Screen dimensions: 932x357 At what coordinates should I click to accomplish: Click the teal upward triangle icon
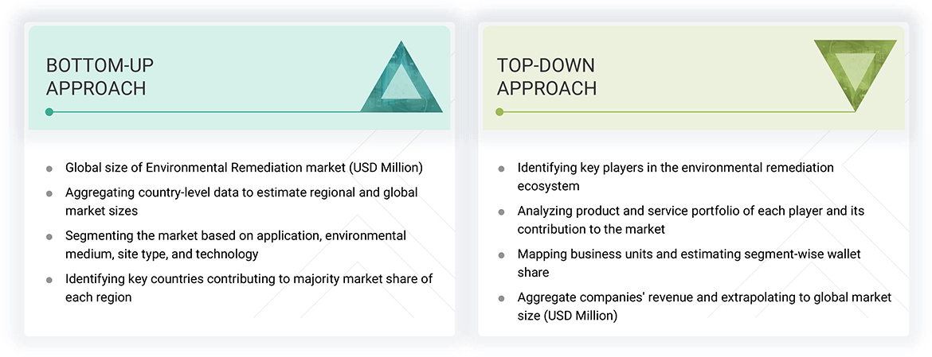pyautogui.click(x=401, y=80)
